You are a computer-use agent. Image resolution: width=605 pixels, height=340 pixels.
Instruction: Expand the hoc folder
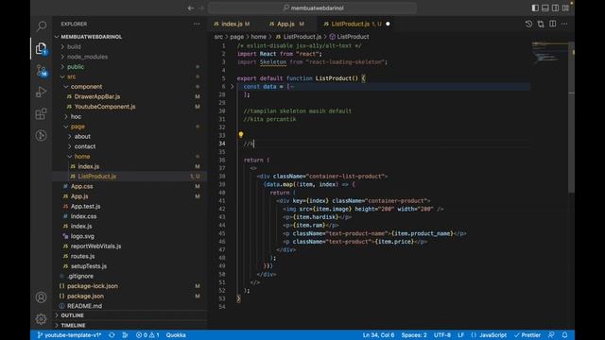tap(76, 116)
